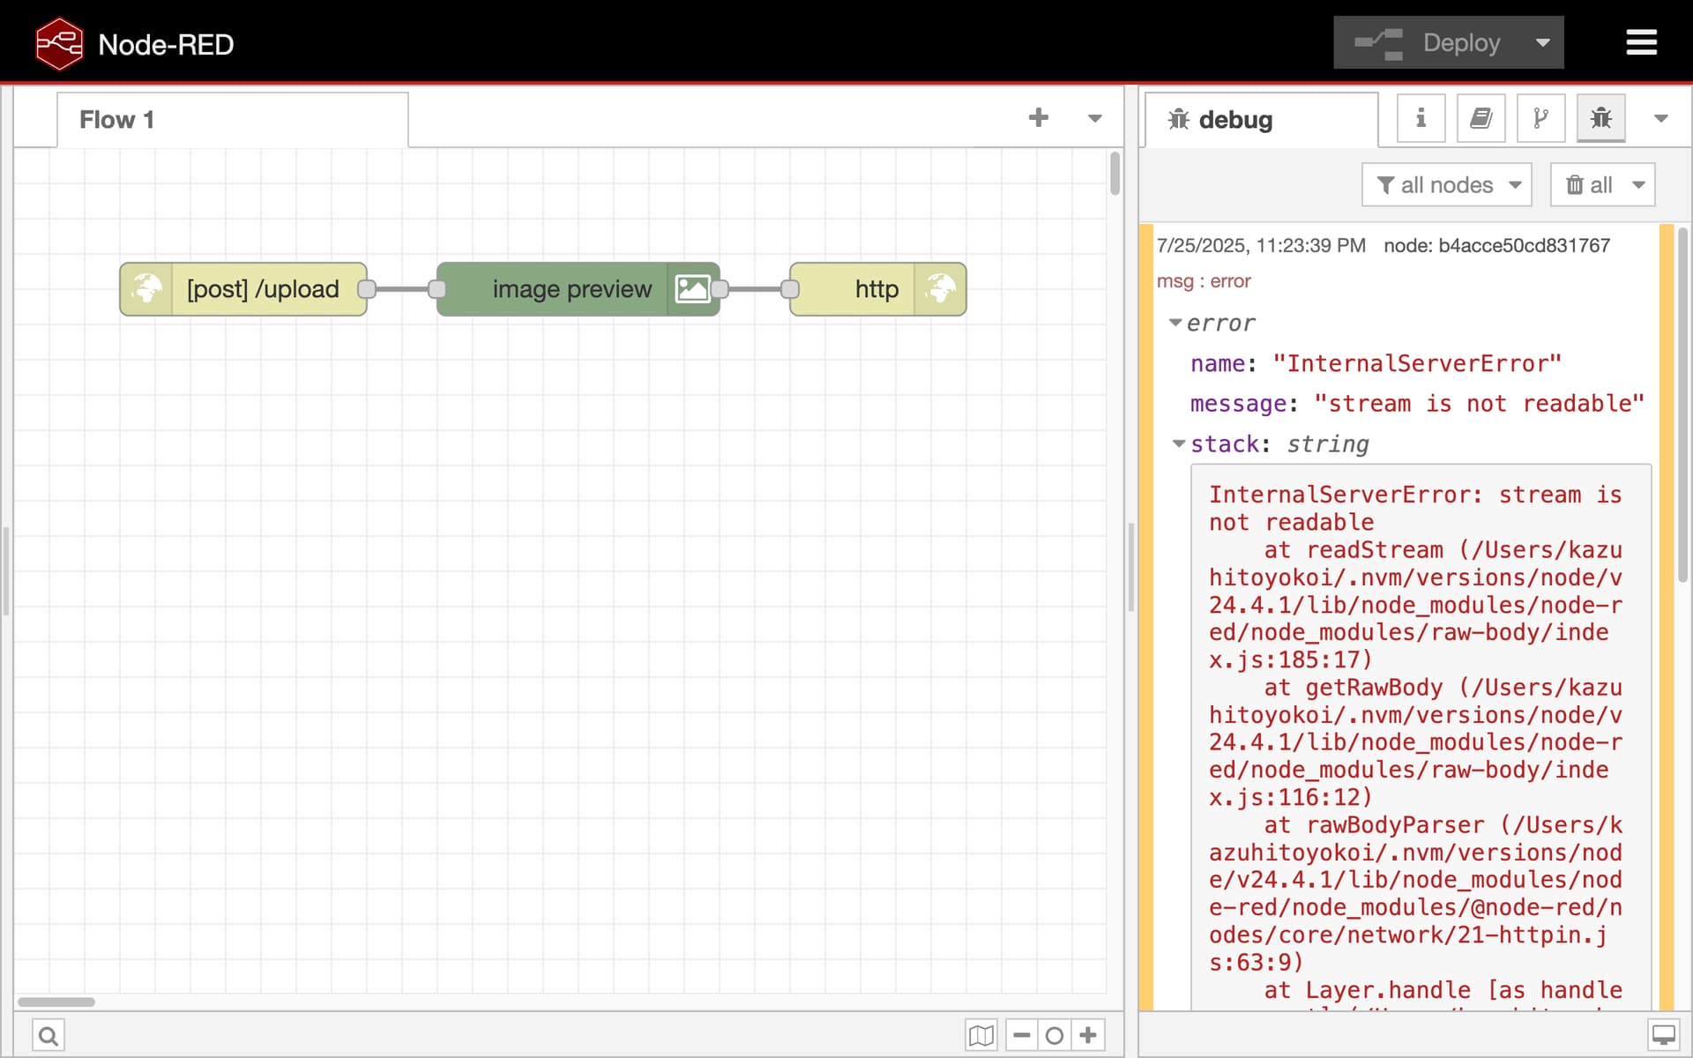Open debug in a new window
The height and width of the screenshot is (1058, 1693).
pyautogui.click(x=1664, y=1035)
